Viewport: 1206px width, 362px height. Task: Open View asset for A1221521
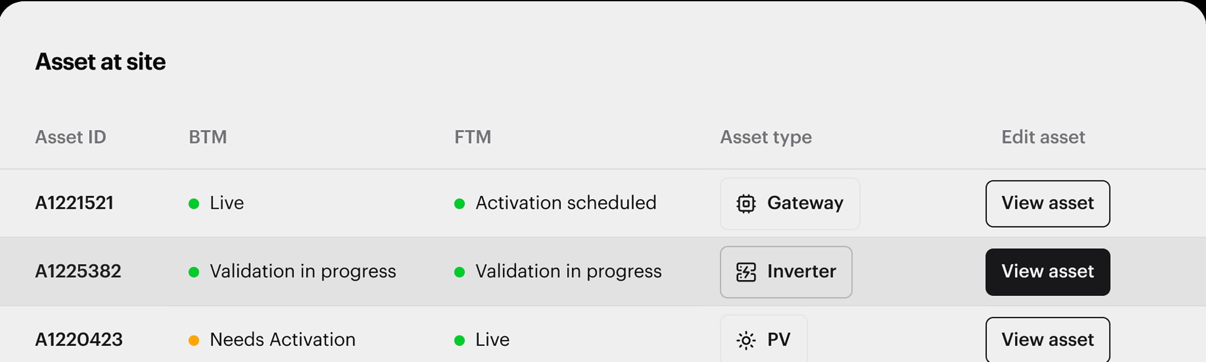(1047, 204)
